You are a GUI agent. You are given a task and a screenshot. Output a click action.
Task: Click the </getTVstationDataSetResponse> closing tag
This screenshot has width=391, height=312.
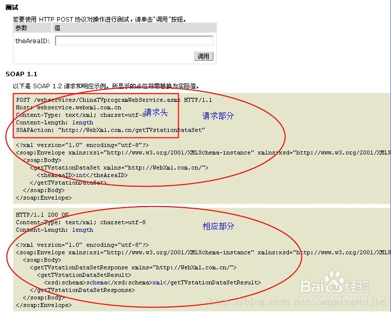[82, 290]
